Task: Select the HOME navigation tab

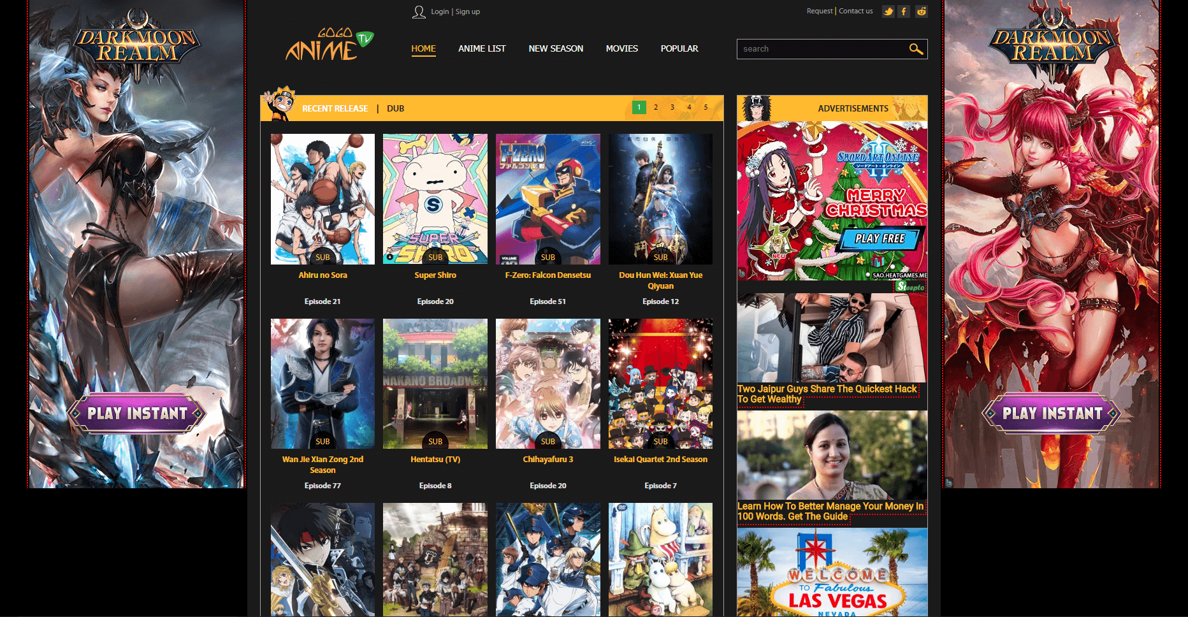Action: pyautogui.click(x=423, y=48)
